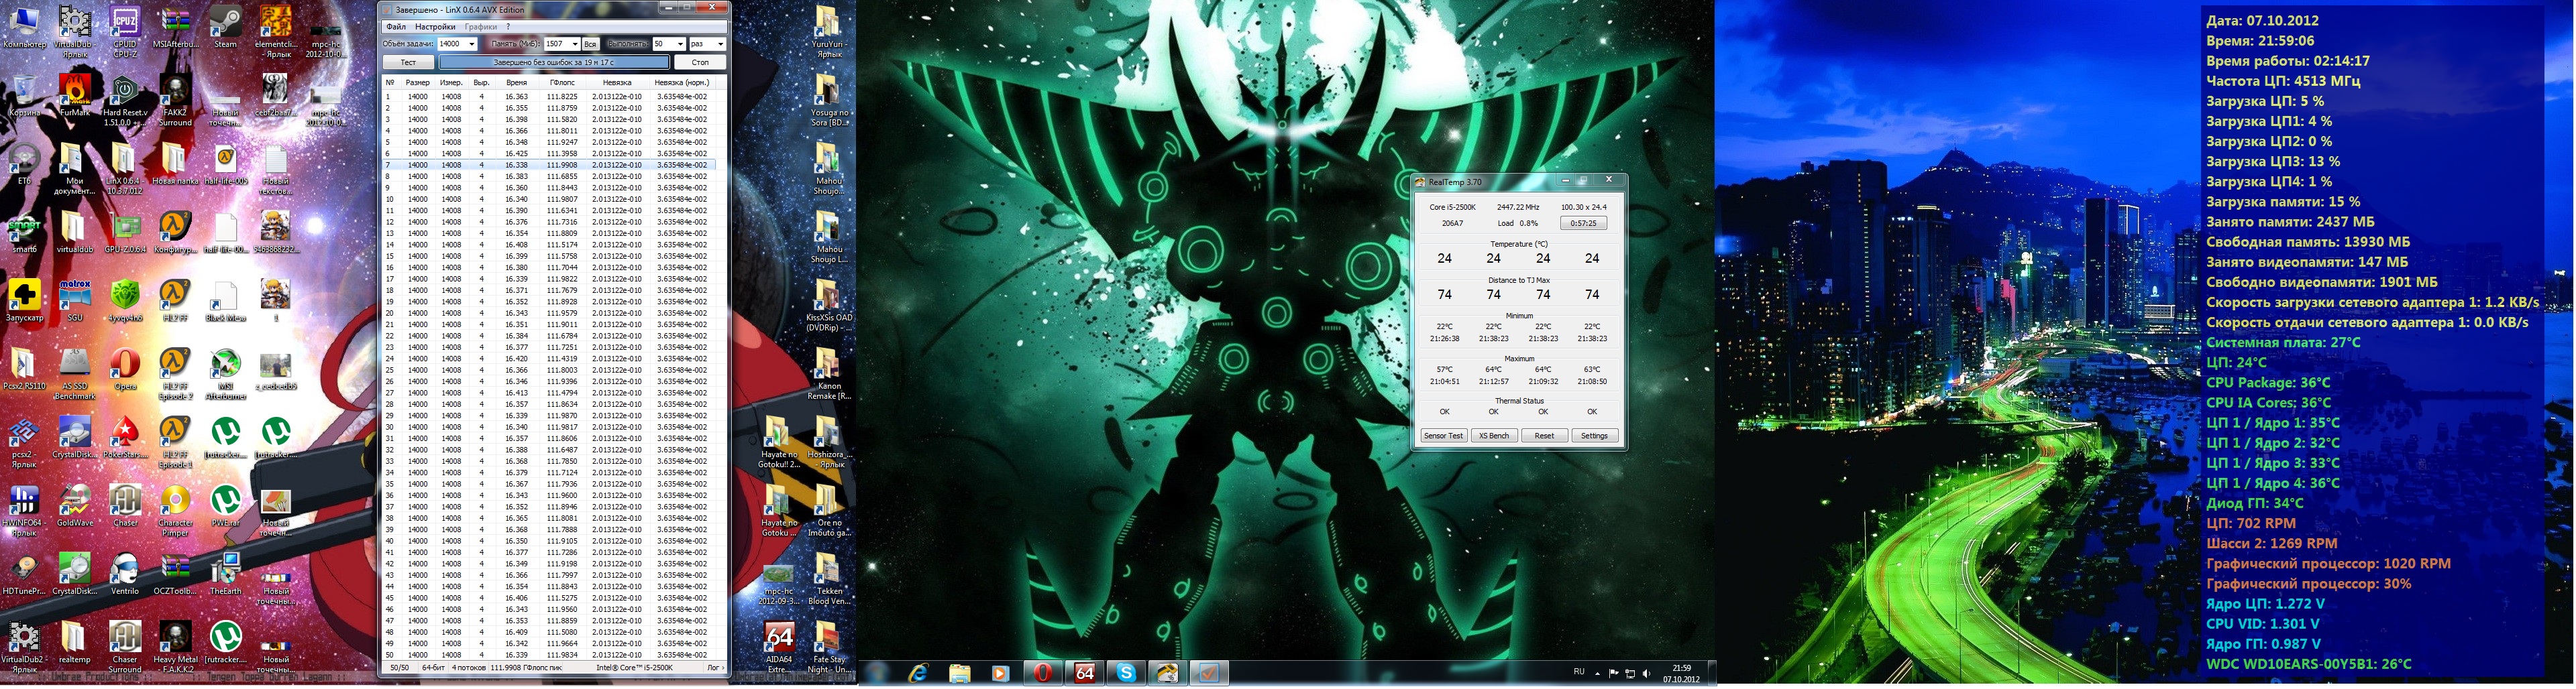
Task: Click the Лог status bar item in LinX
Action: tap(715, 667)
